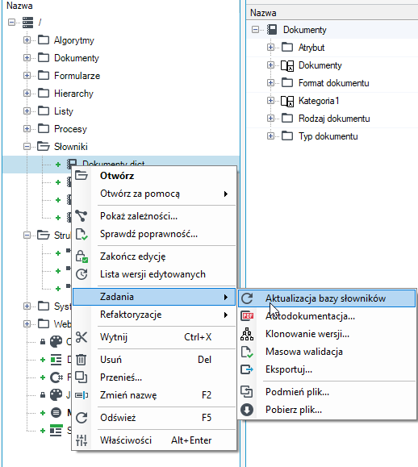Choose Otwórz from the context menu

click(x=154, y=176)
